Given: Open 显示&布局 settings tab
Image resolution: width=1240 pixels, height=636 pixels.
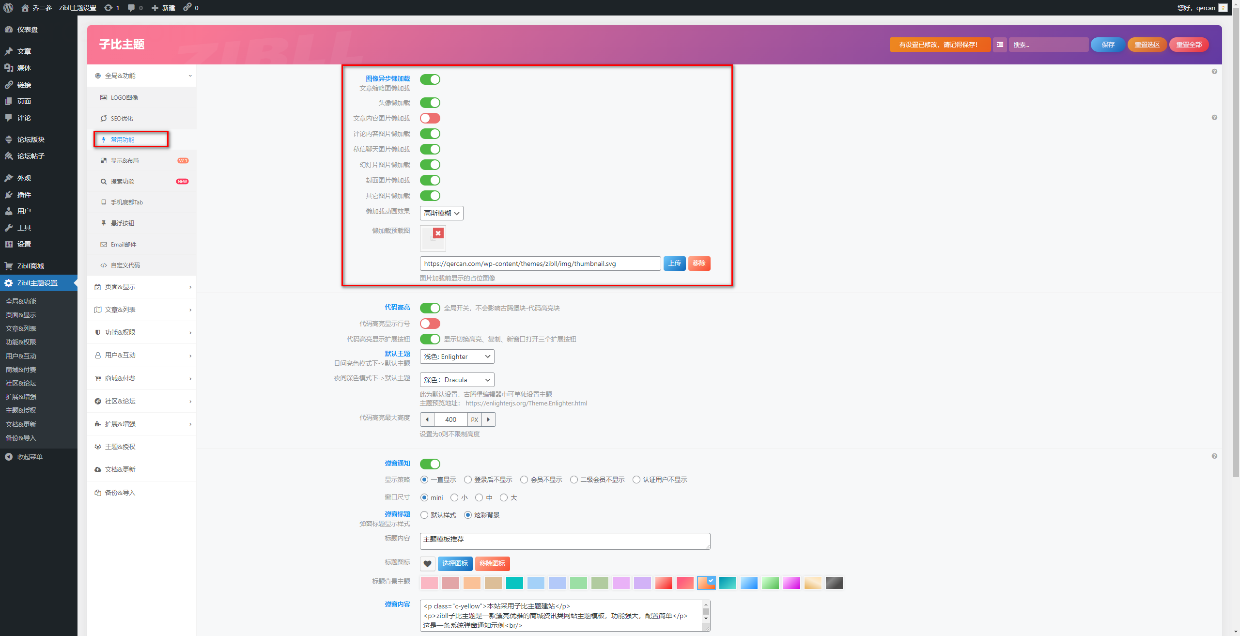Looking at the screenshot, I should (x=125, y=160).
